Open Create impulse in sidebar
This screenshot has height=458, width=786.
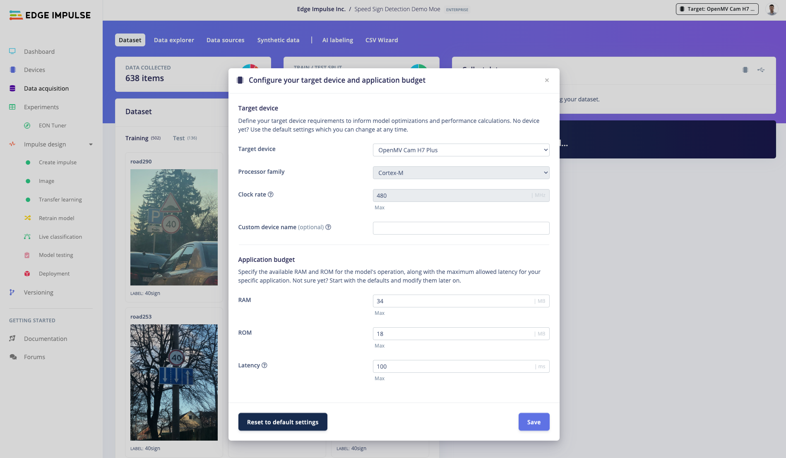pos(58,162)
